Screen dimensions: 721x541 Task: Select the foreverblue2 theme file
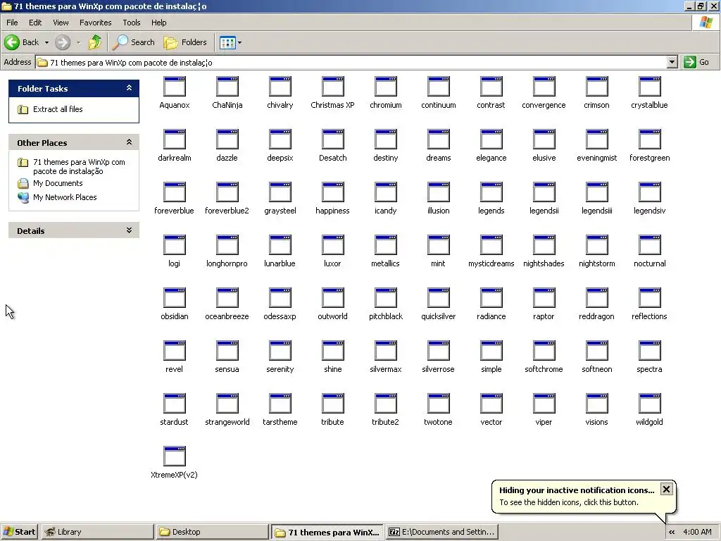[227, 199]
